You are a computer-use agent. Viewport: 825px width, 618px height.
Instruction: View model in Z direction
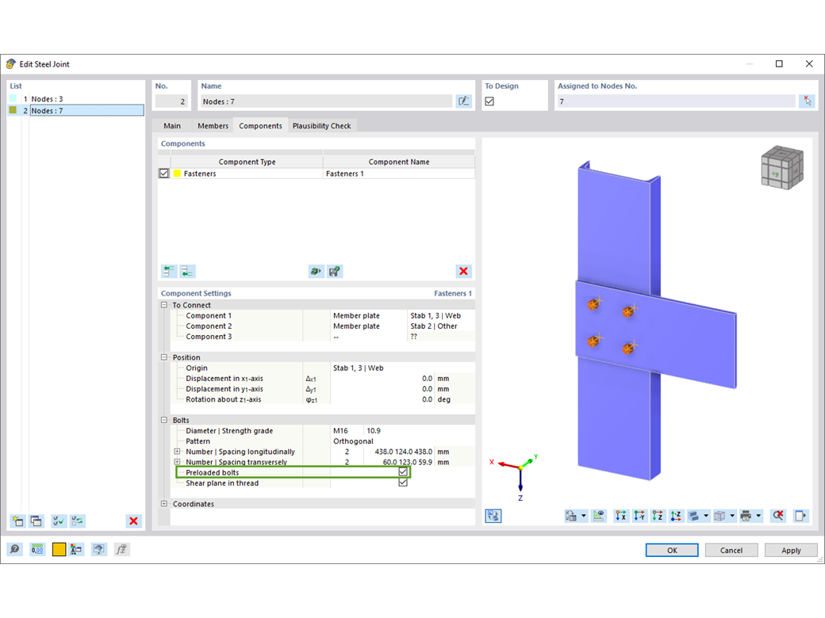pyautogui.click(x=658, y=516)
